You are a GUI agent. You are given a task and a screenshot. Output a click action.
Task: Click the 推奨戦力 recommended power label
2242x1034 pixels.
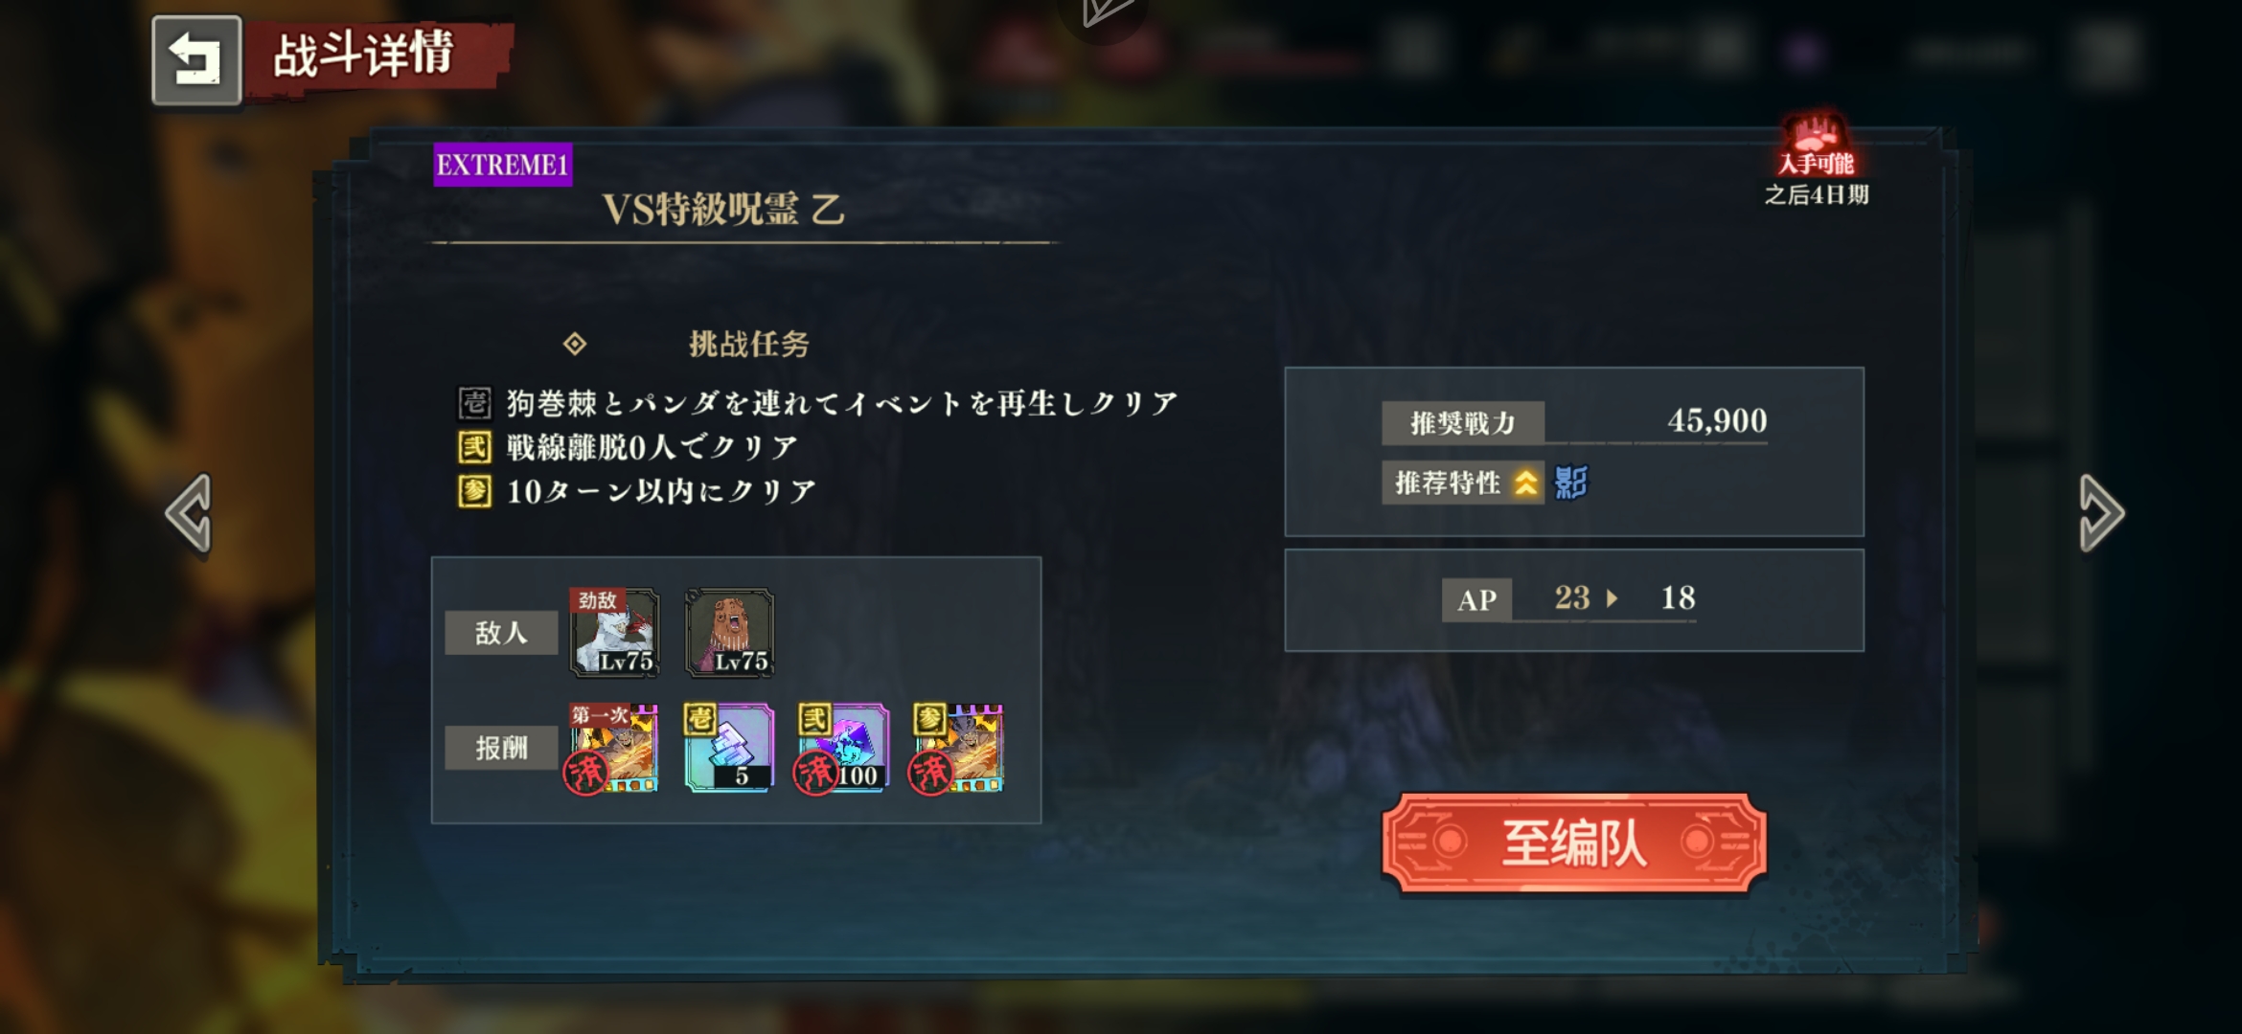1462,422
